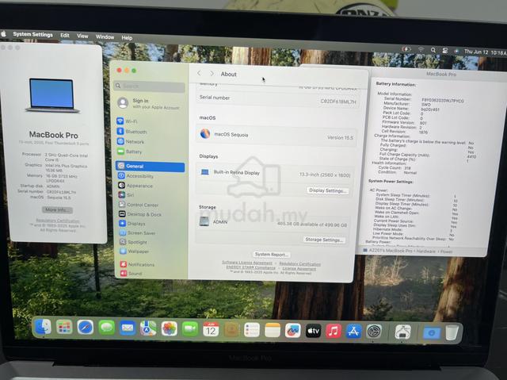Open App Store from Dock
This screenshot has width=507, height=380.
click(353, 332)
